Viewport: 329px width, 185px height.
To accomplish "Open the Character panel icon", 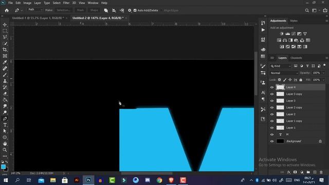I will 263,92.
